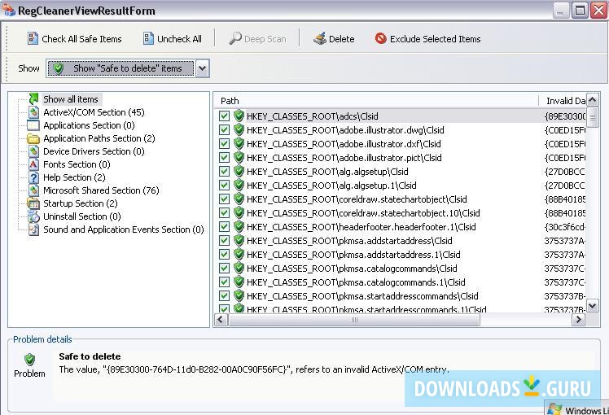The width and height of the screenshot is (609, 415).
Task: Click the Deep Scan magnifier icon
Action: click(x=235, y=38)
